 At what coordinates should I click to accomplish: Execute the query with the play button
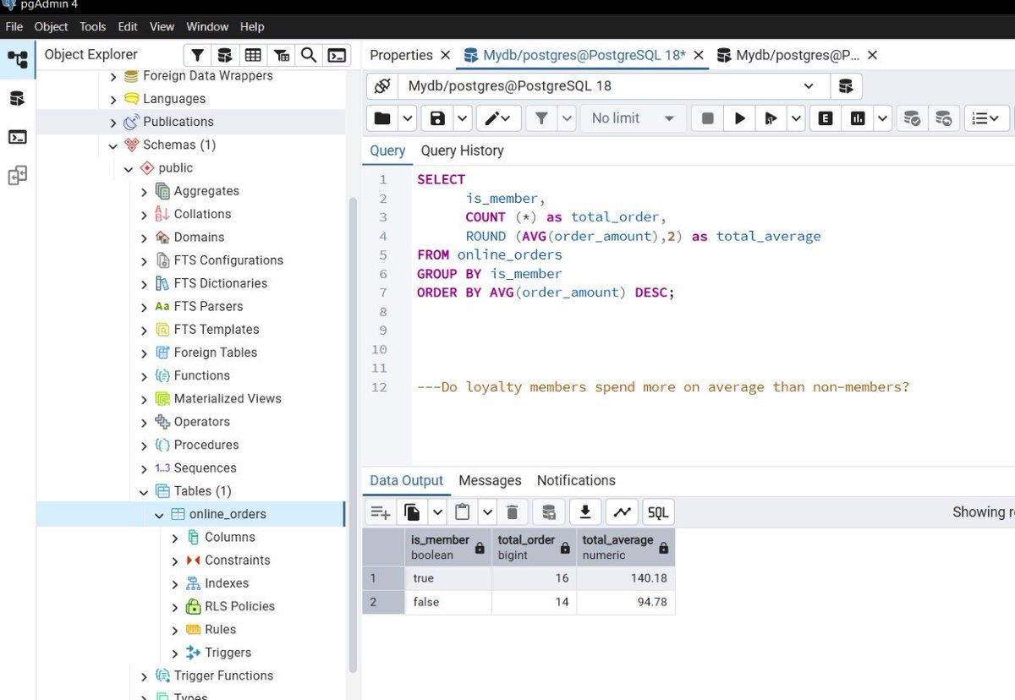[x=740, y=118]
